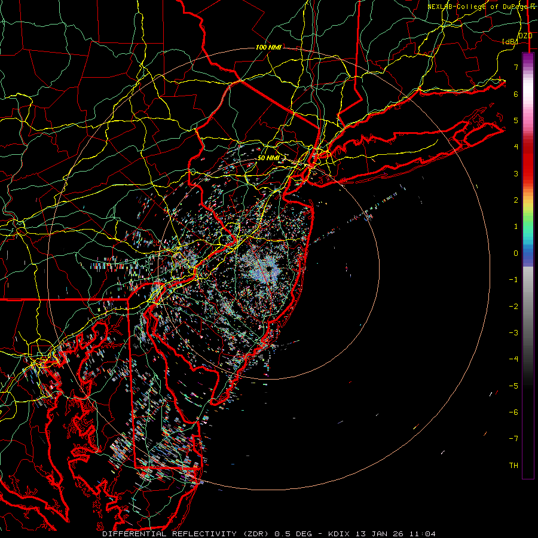This screenshot has height=538, width=538.
Task: Click the -2 value on the scale
Action: [x=513, y=307]
